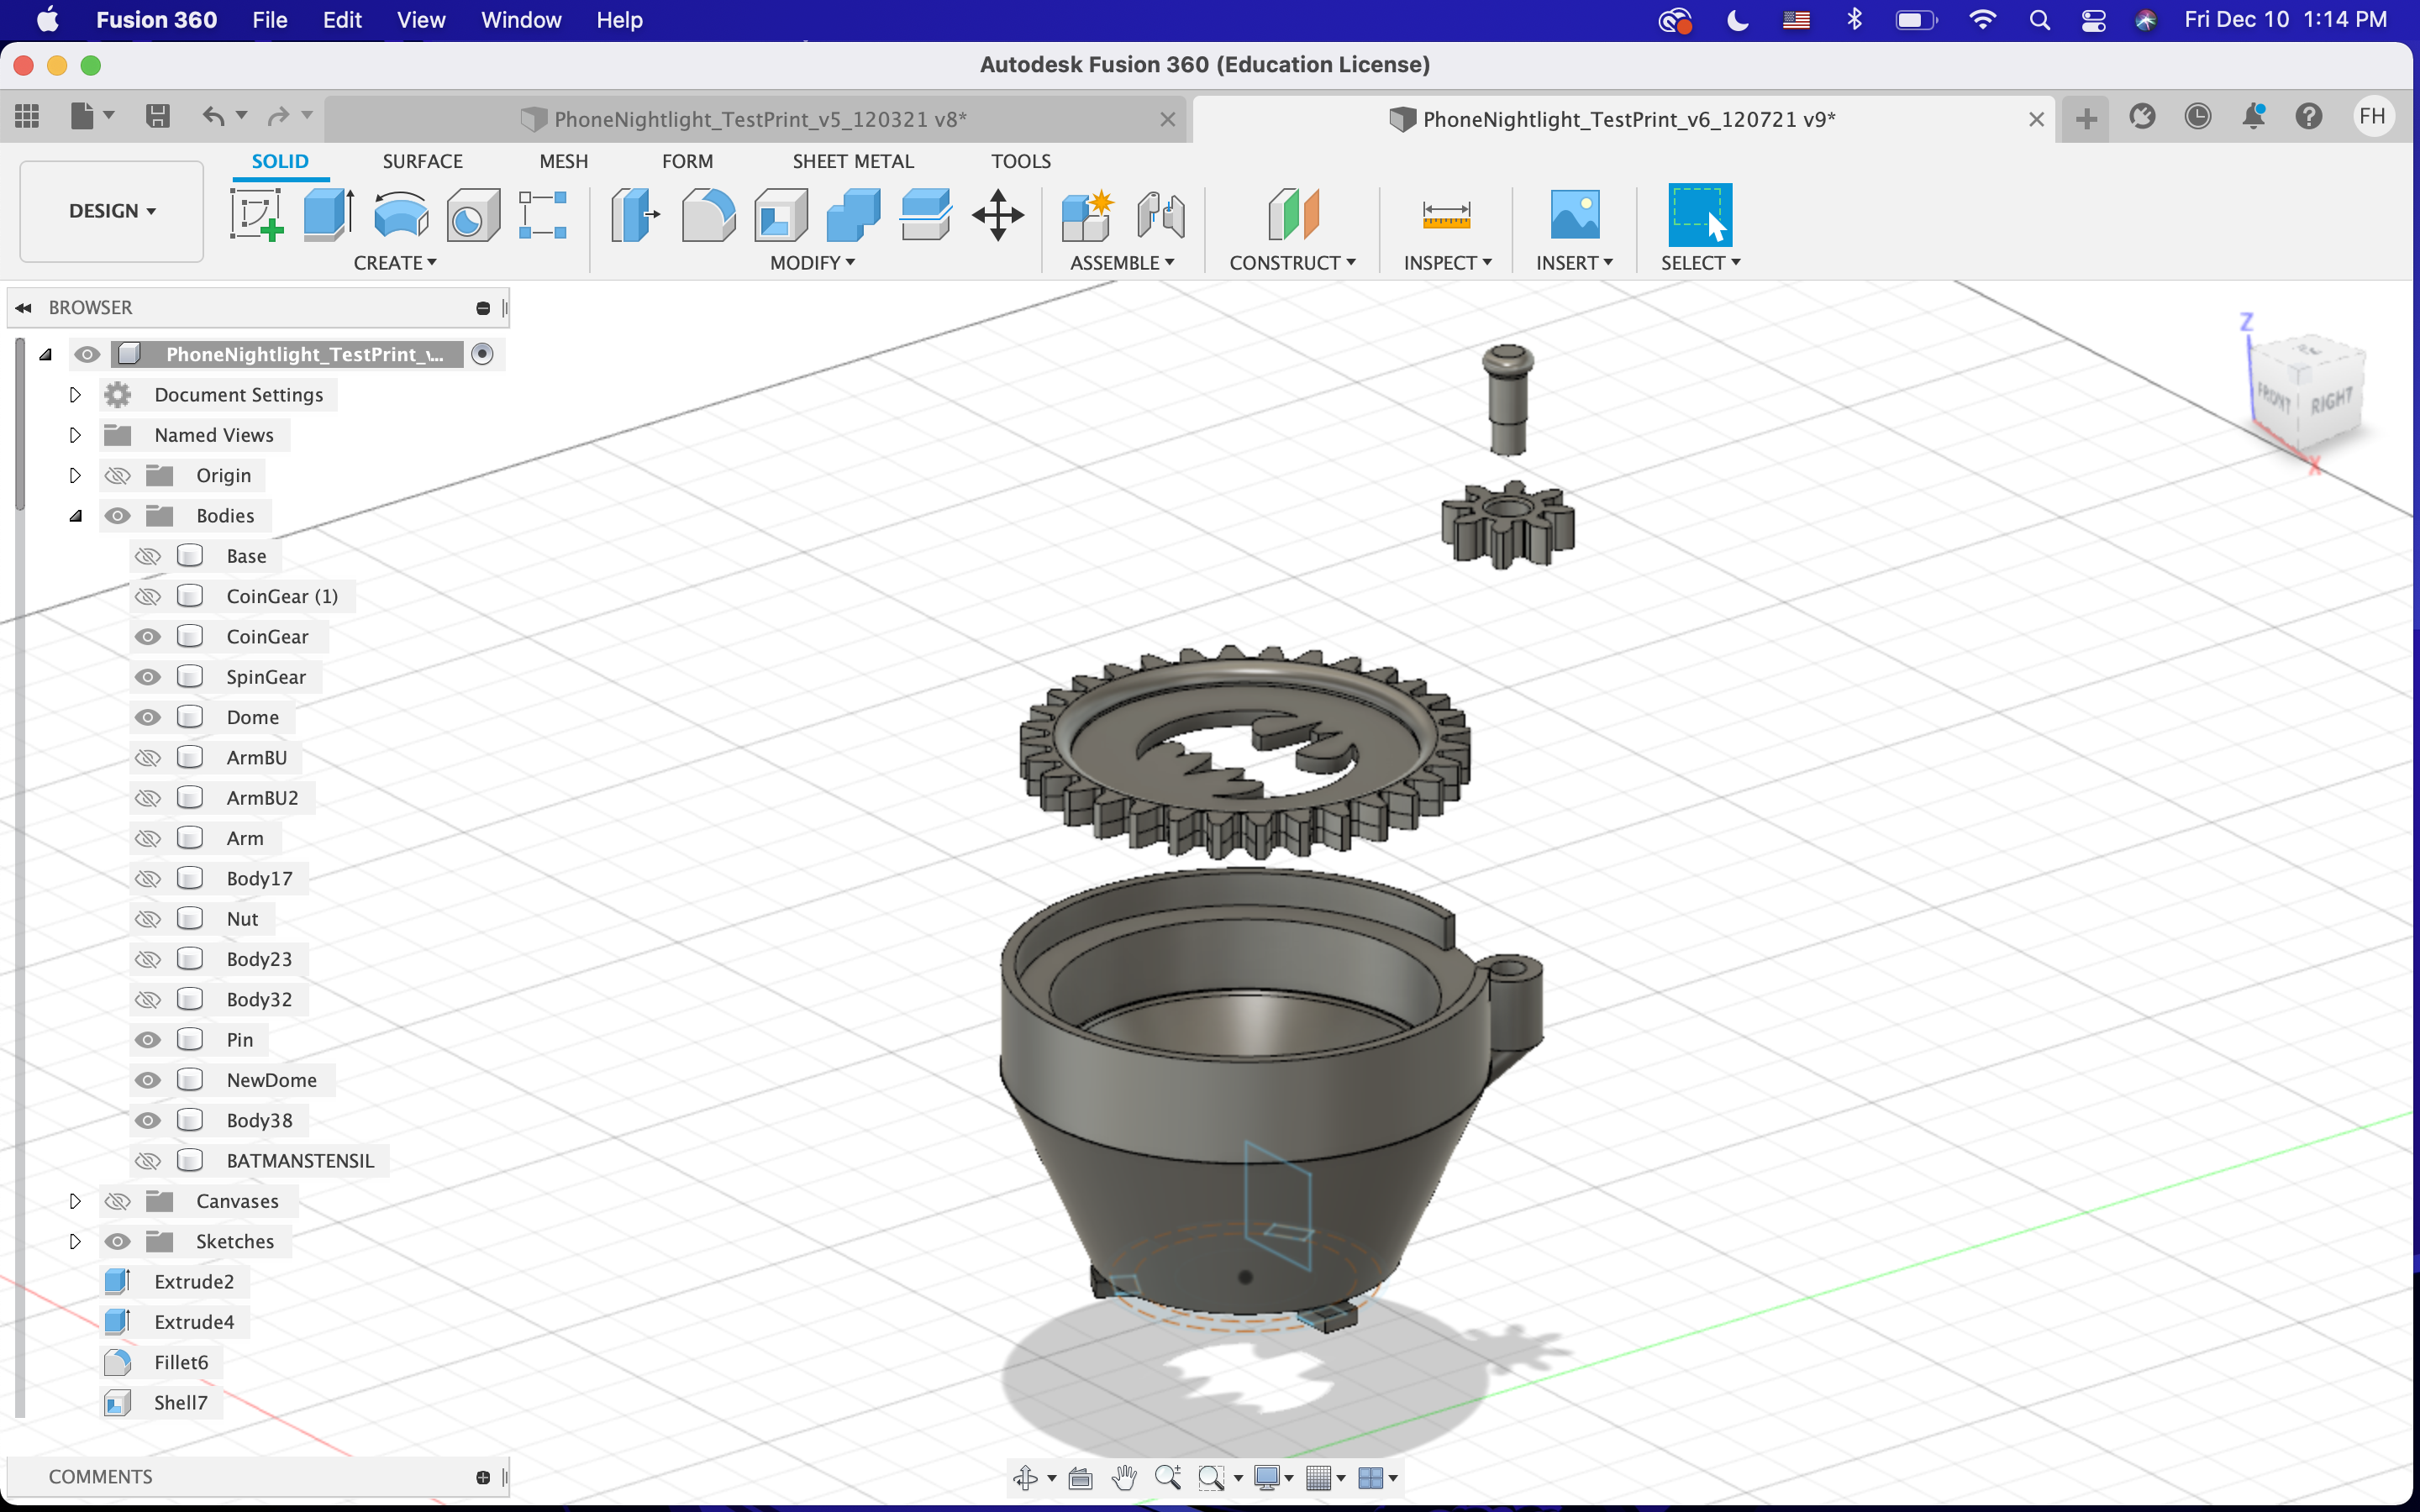The height and width of the screenshot is (1512, 2420).
Task: Click the Save icon
Action: point(157,117)
